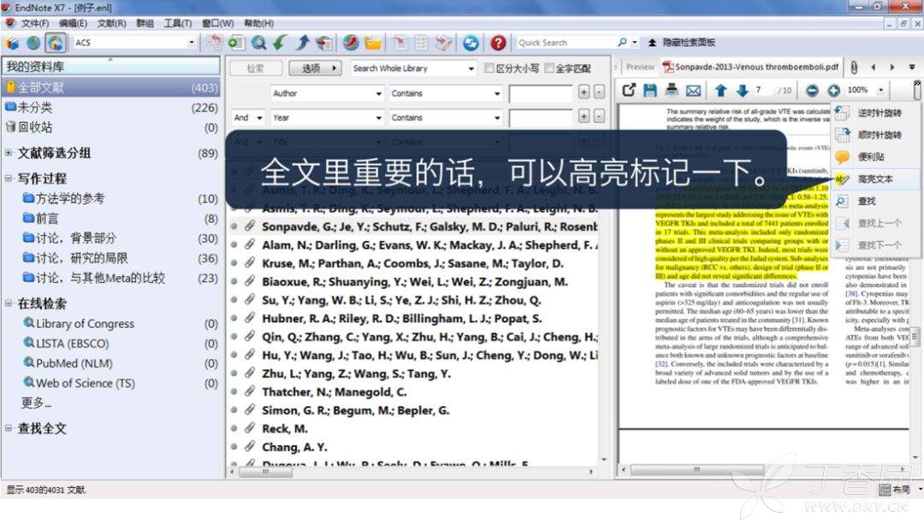Choose 高亮文本 from the PDF tools menu
Screen dimensions: 924x529
[x=876, y=179]
